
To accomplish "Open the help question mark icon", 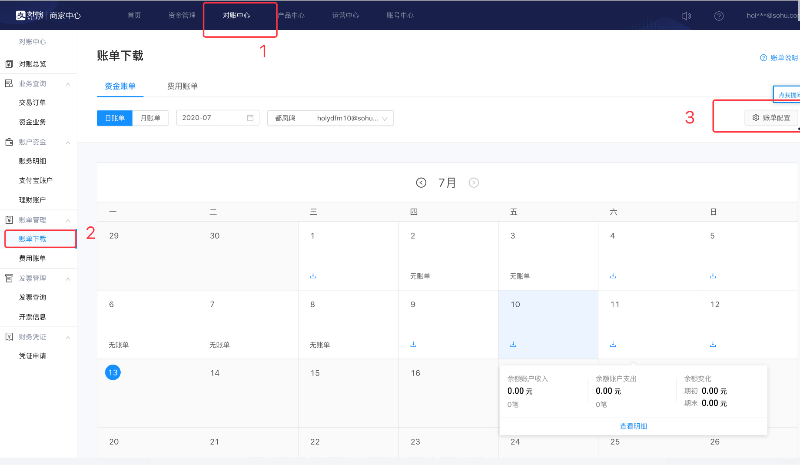I will click(719, 16).
